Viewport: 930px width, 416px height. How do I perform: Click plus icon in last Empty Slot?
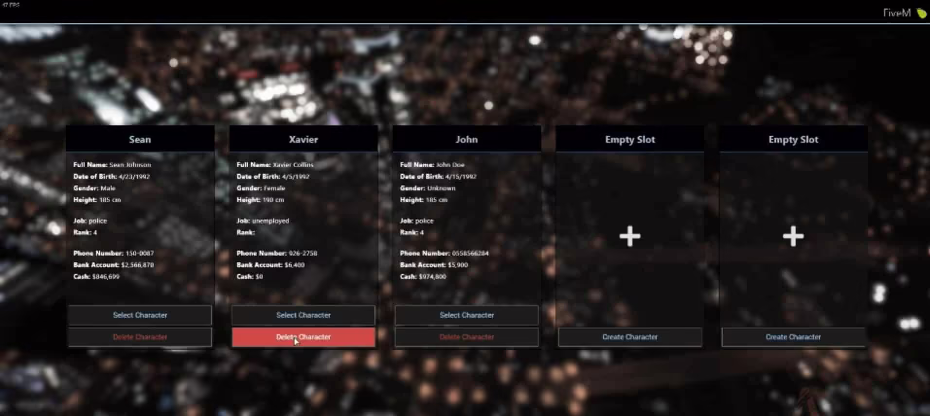tap(793, 236)
